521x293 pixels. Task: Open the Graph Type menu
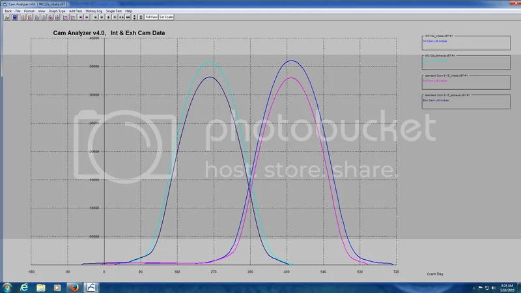pos(57,11)
